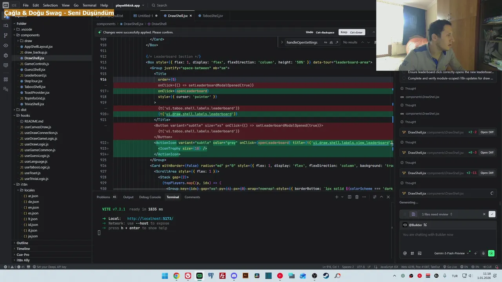Click Keep to confirm applied changes

(352, 32)
